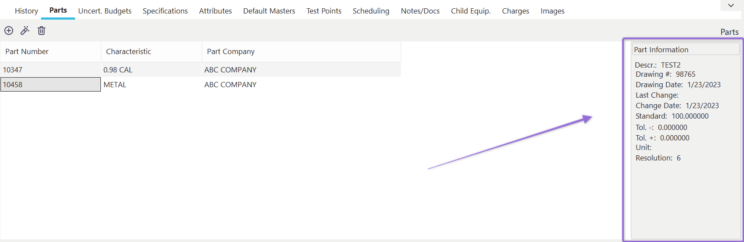Click the add part plus icon

pyautogui.click(x=9, y=31)
